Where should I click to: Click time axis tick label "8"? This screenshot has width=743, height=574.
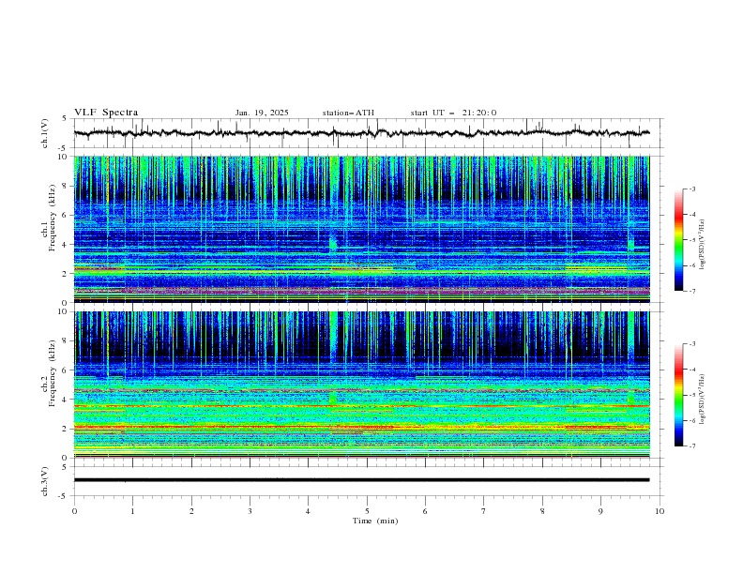[x=542, y=511]
